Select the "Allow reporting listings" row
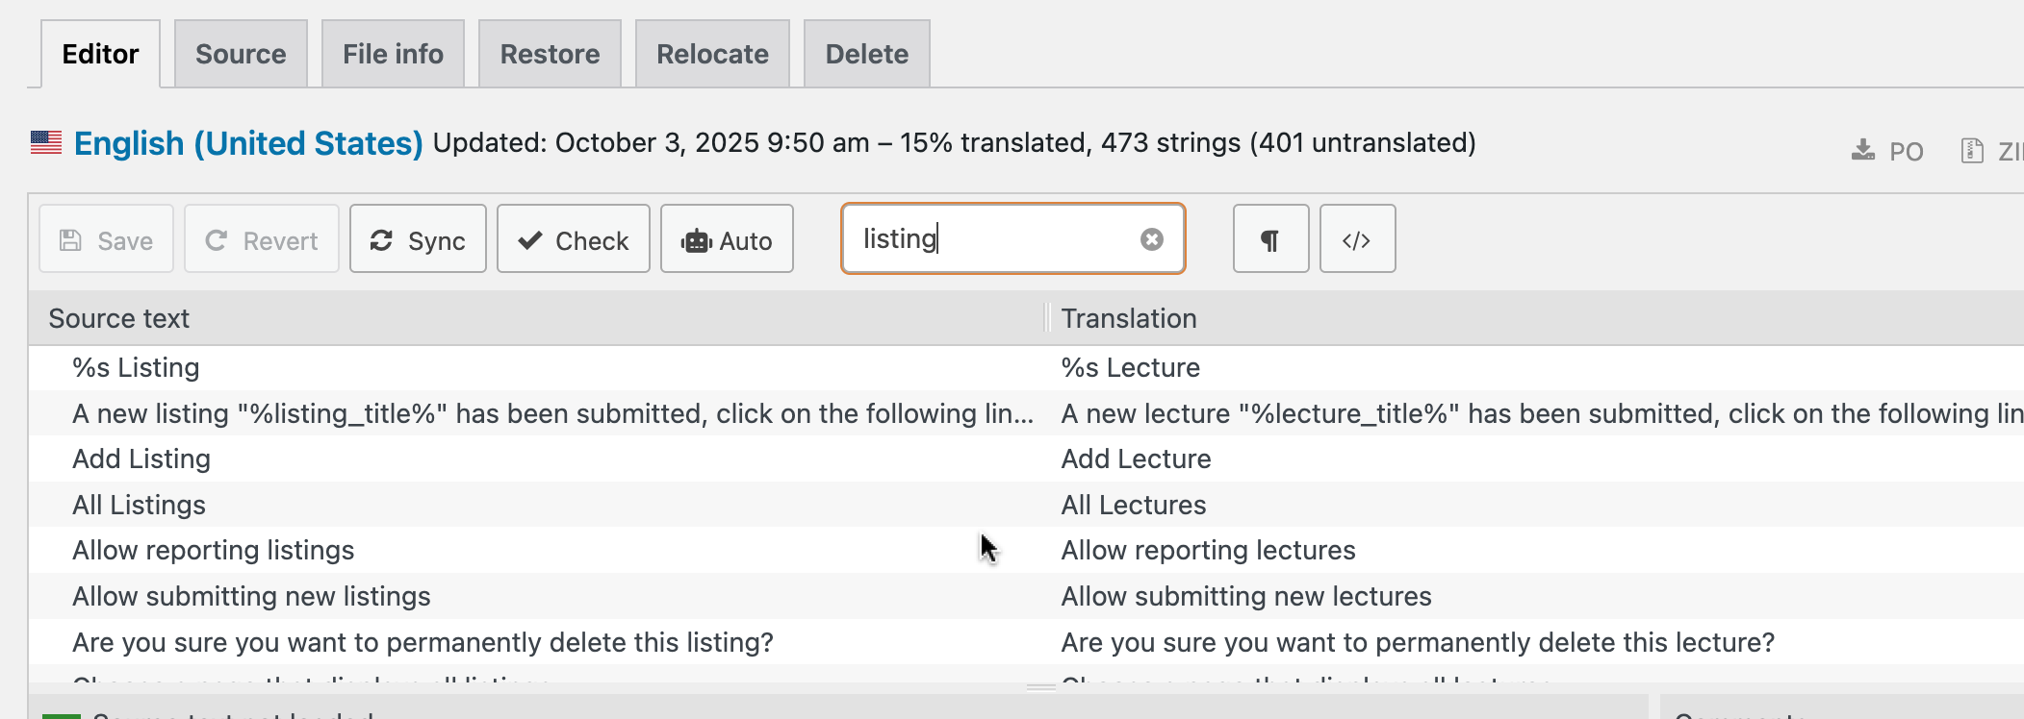The height and width of the screenshot is (719, 2024). point(214,551)
